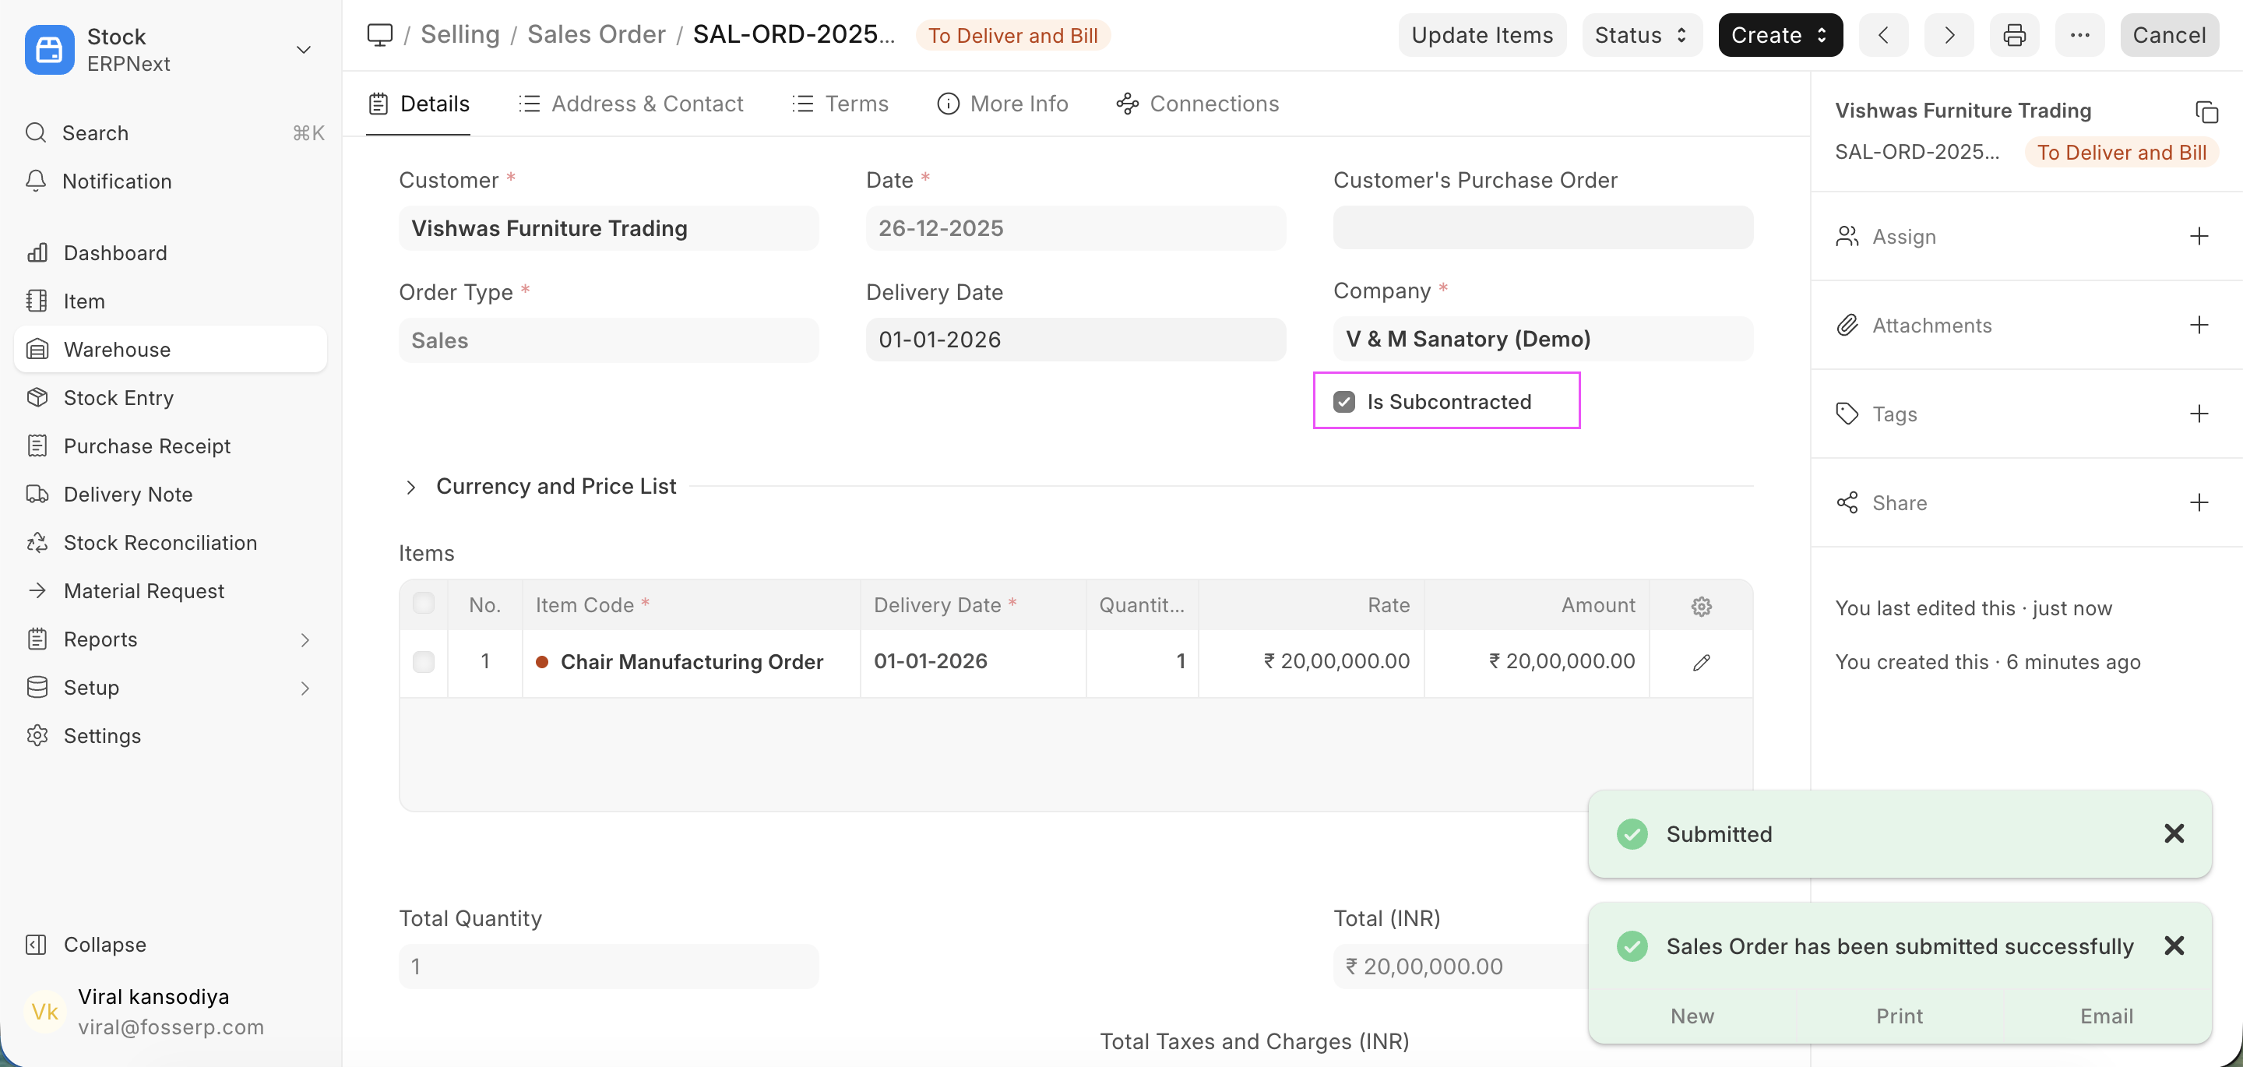The width and height of the screenshot is (2243, 1067).
Task: Click the Update Items button
Action: pyautogui.click(x=1483, y=35)
